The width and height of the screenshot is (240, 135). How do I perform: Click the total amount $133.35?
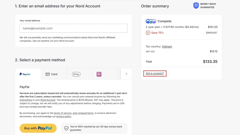[x=210, y=61]
